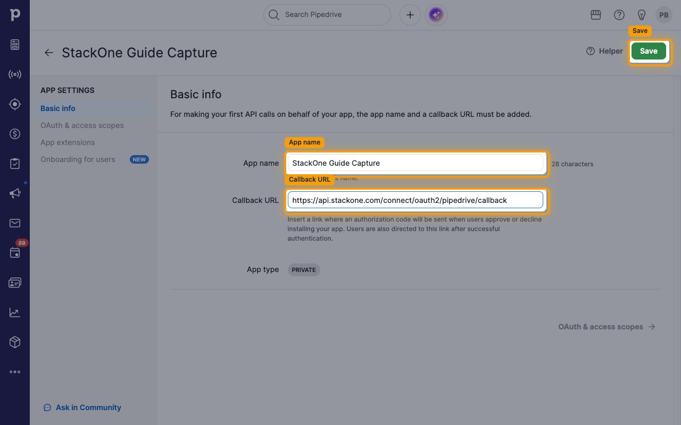Click the 28 characters counter text

click(572, 164)
